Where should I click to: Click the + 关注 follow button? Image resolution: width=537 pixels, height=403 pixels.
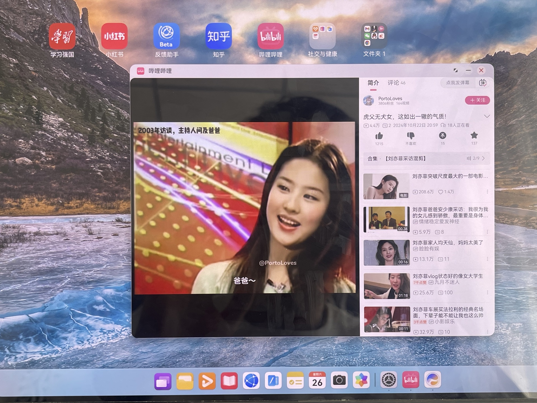[477, 100]
